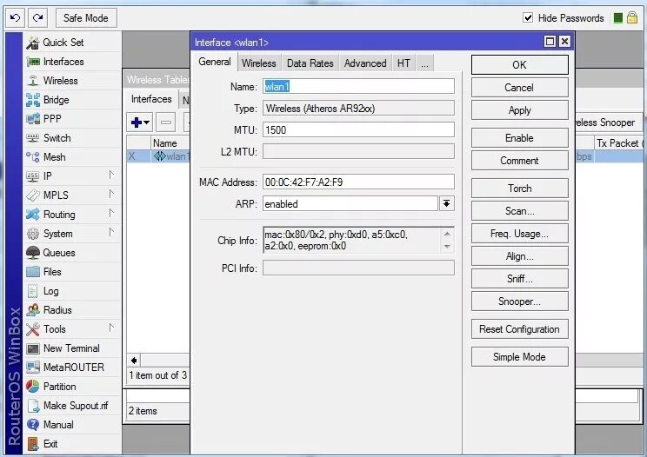Click the Enable button
Screen dimensions: 647x457
(x=519, y=137)
